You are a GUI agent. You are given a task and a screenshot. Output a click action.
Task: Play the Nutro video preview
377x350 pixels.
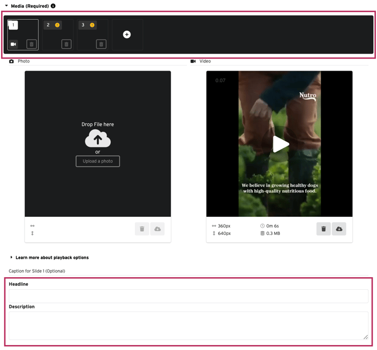(x=281, y=144)
